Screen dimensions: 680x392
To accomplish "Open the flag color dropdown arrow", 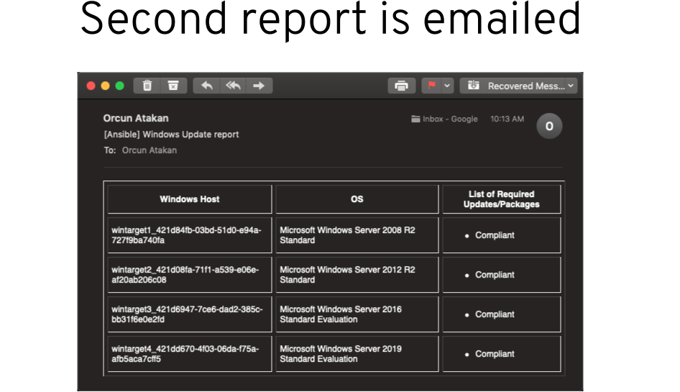I will [447, 86].
